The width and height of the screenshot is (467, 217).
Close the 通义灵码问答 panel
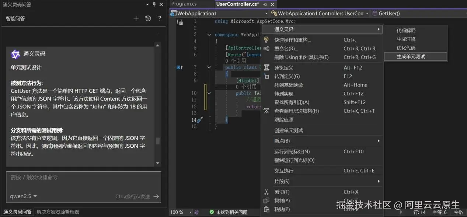161,4
